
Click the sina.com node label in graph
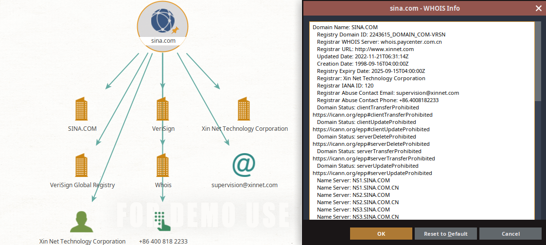pyautogui.click(x=163, y=41)
